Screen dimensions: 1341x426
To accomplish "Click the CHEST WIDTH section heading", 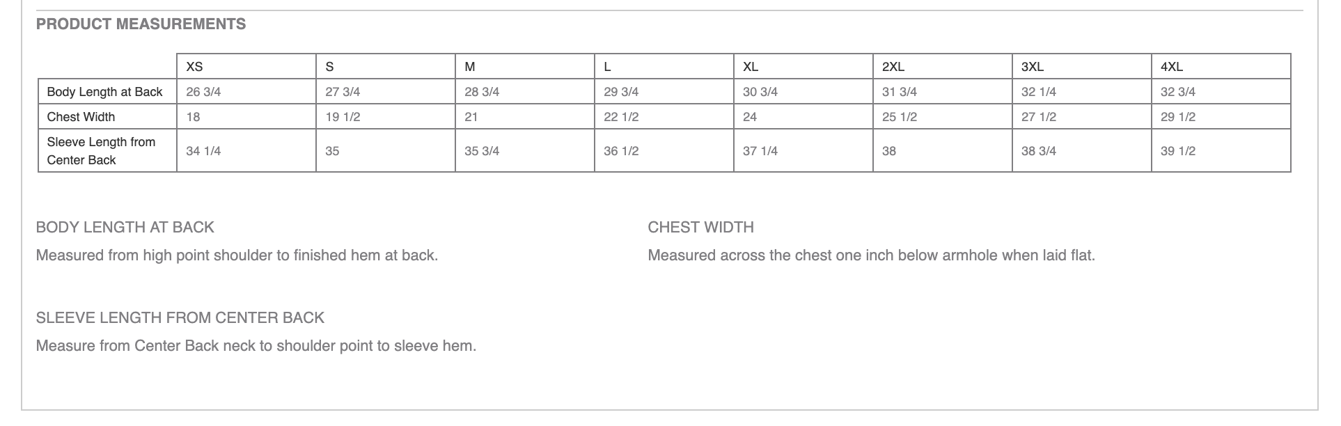I will tap(700, 228).
